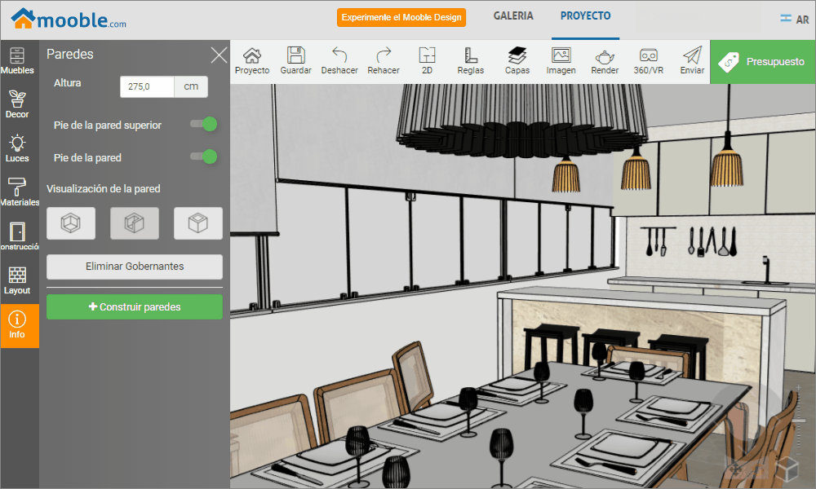Click the Construir paredes button
The image size is (816, 489).
point(135,307)
